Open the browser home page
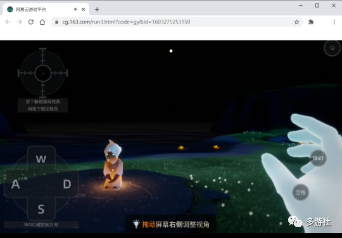 42,22
